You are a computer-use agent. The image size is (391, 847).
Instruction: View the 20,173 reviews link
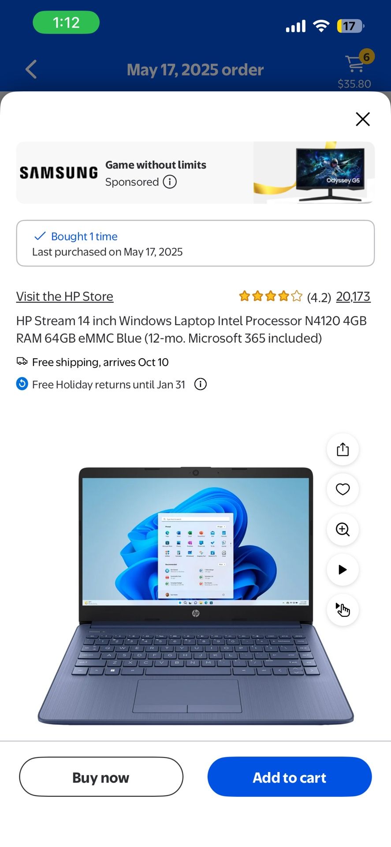[353, 296]
